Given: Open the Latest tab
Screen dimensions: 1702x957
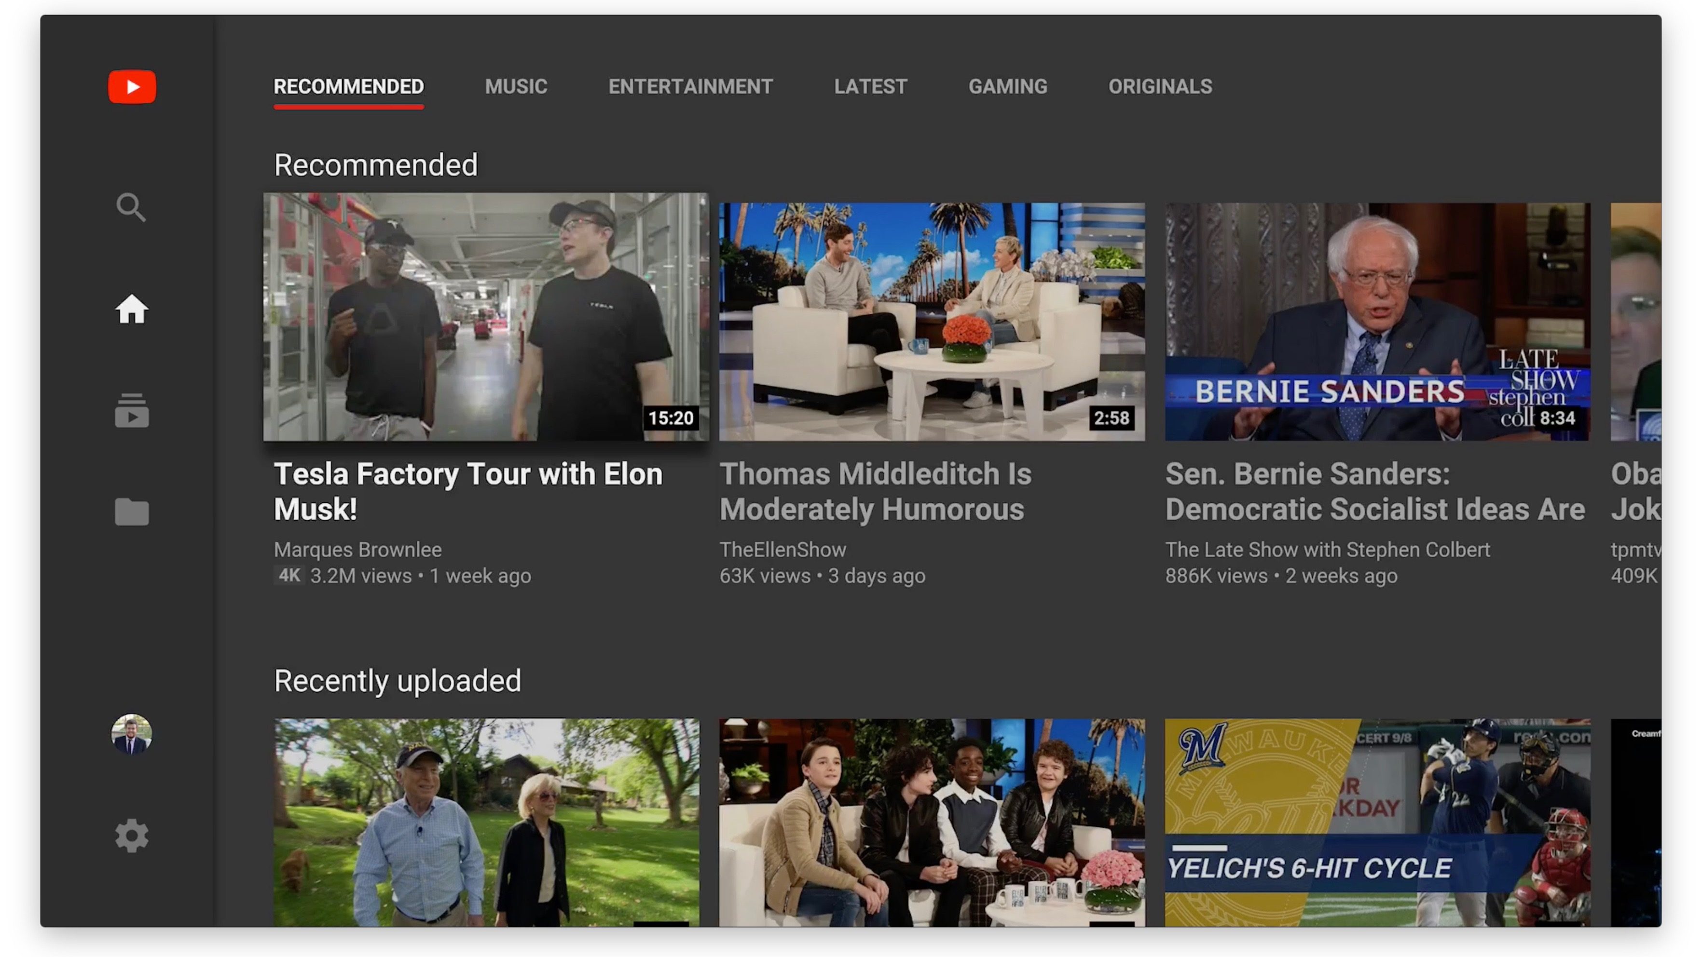Looking at the screenshot, I should click(870, 86).
